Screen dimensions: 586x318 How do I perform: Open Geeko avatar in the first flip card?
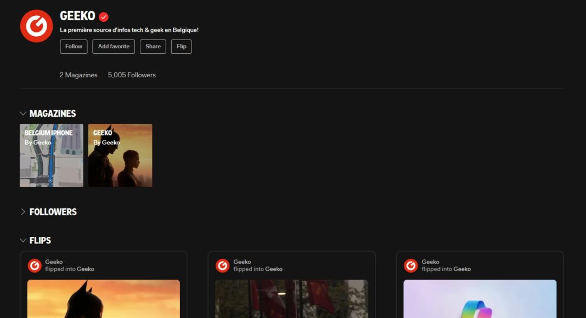pos(35,265)
